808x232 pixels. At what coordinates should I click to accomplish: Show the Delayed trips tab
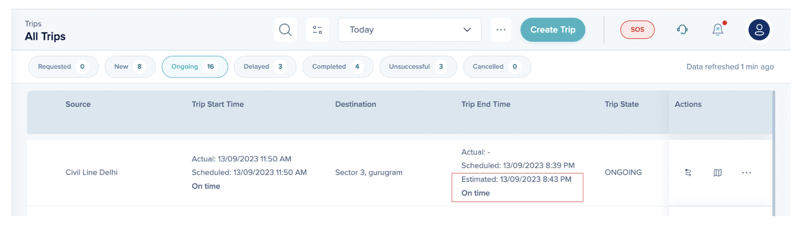pyautogui.click(x=265, y=67)
